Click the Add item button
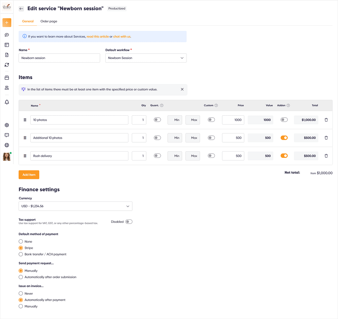This screenshot has height=319, width=338. (x=29, y=175)
